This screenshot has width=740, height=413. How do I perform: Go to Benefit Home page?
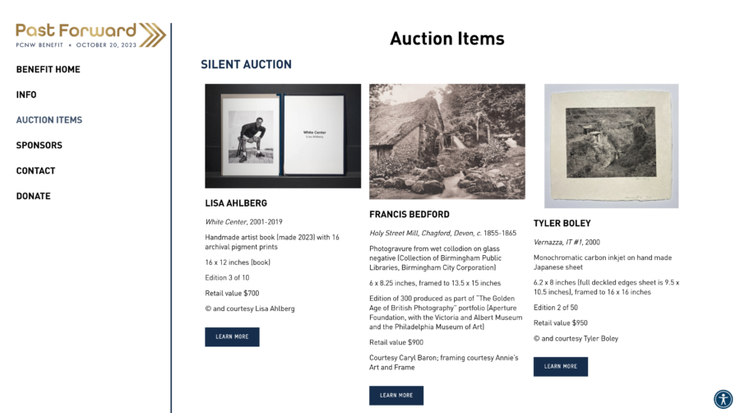tap(49, 69)
